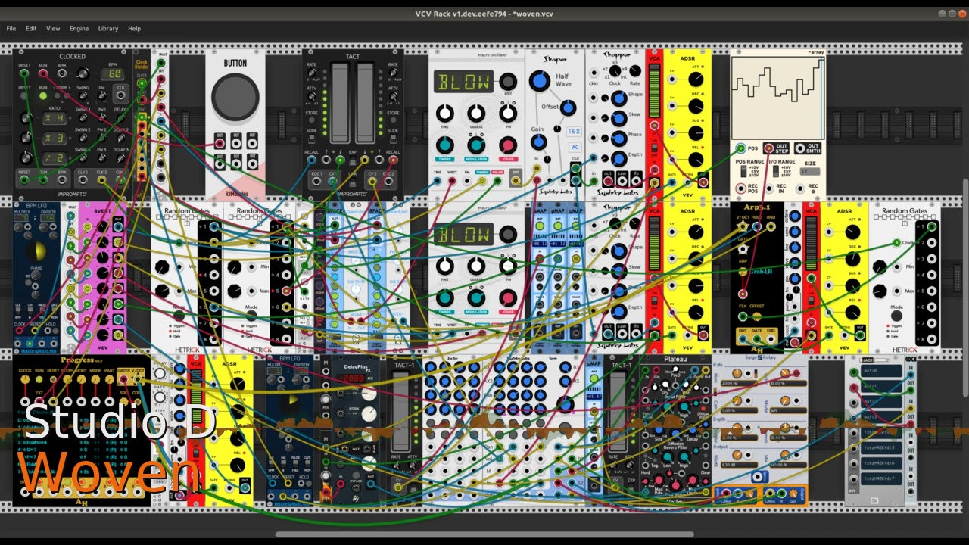Click the HOLD jack on Arp3.1
The height and width of the screenshot is (545, 969).
pos(758,226)
